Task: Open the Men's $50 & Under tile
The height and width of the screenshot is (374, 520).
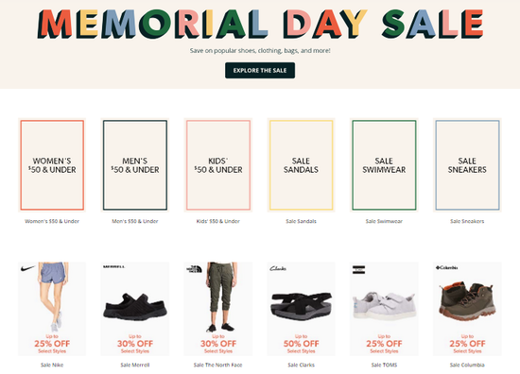Action: [135, 165]
